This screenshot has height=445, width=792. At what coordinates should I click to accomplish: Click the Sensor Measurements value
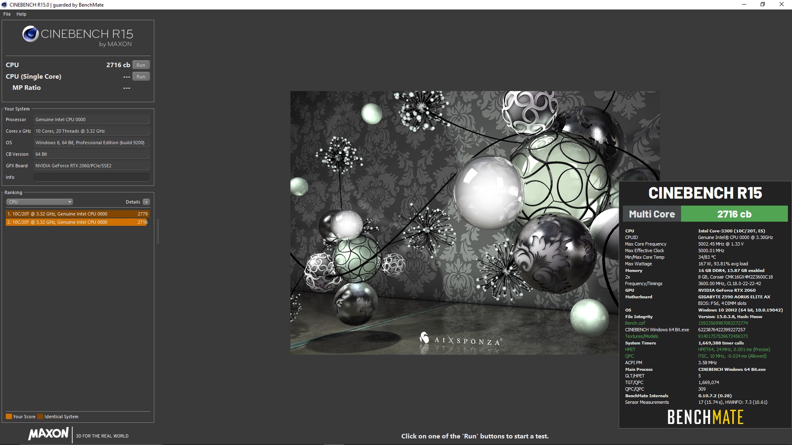(x=733, y=402)
